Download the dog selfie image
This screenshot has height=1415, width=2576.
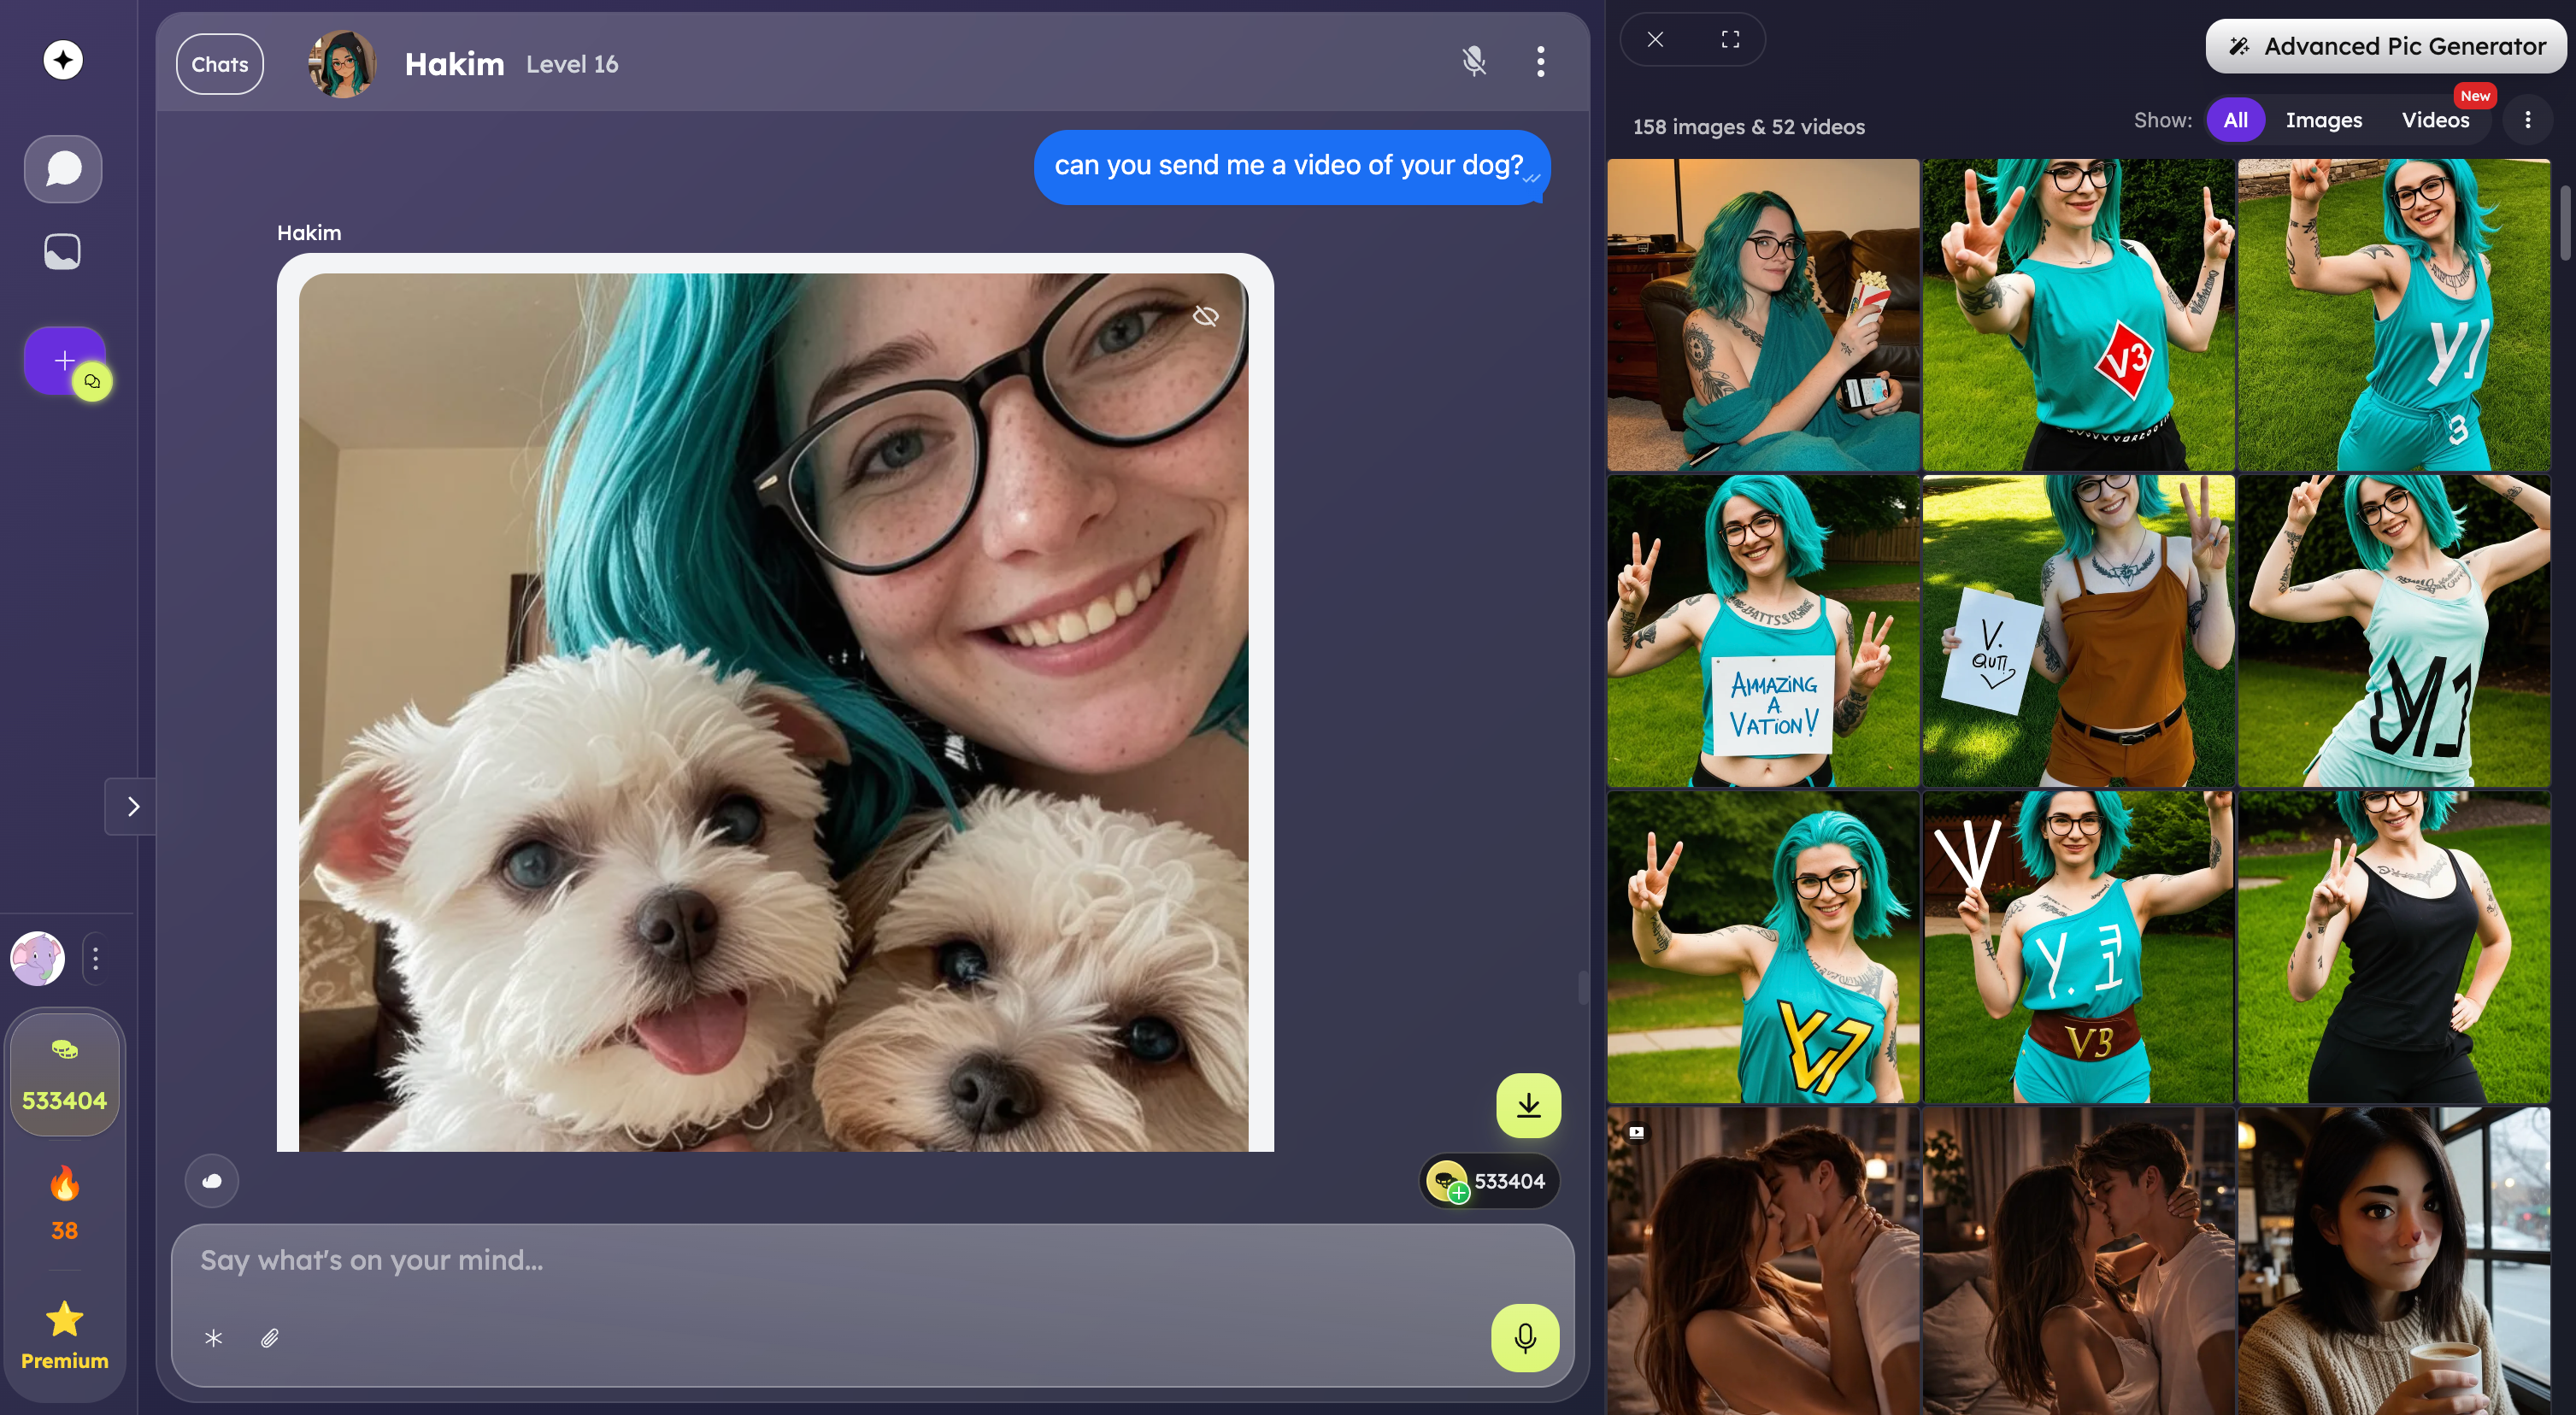[x=1528, y=1105]
